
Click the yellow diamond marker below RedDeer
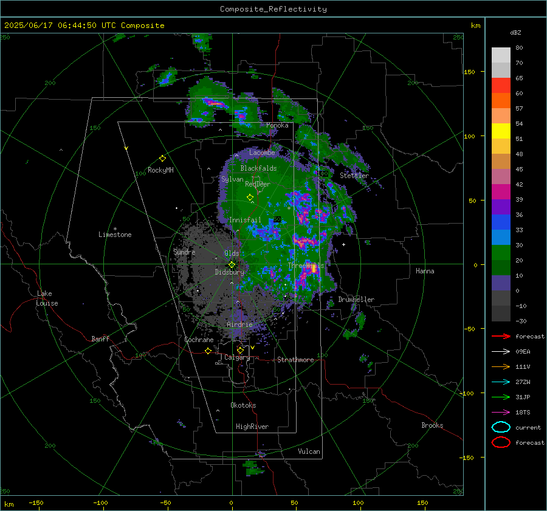click(x=250, y=197)
